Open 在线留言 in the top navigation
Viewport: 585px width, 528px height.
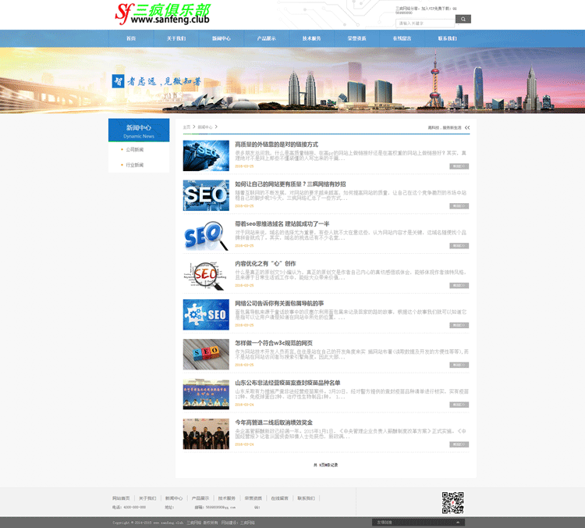[x=402, y=38]
